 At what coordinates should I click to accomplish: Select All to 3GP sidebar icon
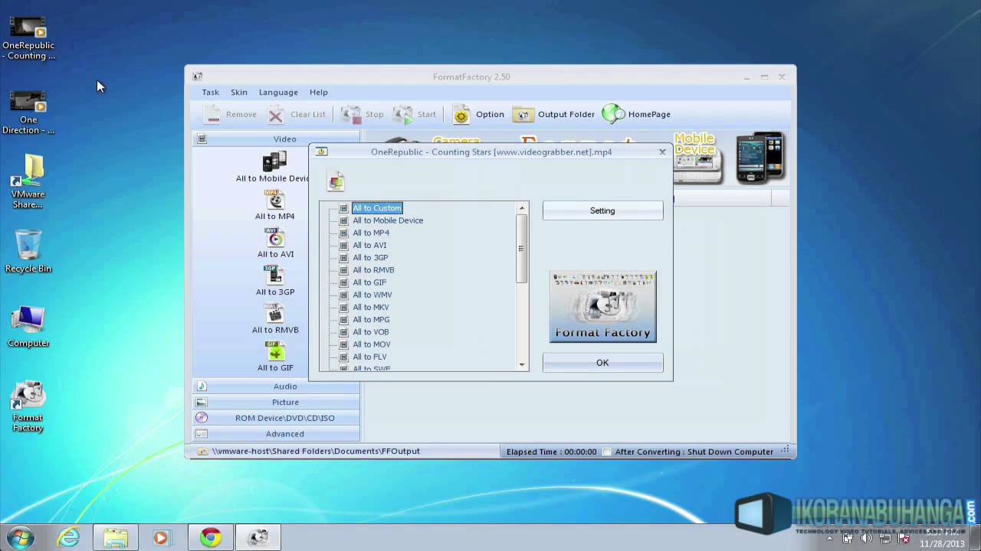coord(274,275)
